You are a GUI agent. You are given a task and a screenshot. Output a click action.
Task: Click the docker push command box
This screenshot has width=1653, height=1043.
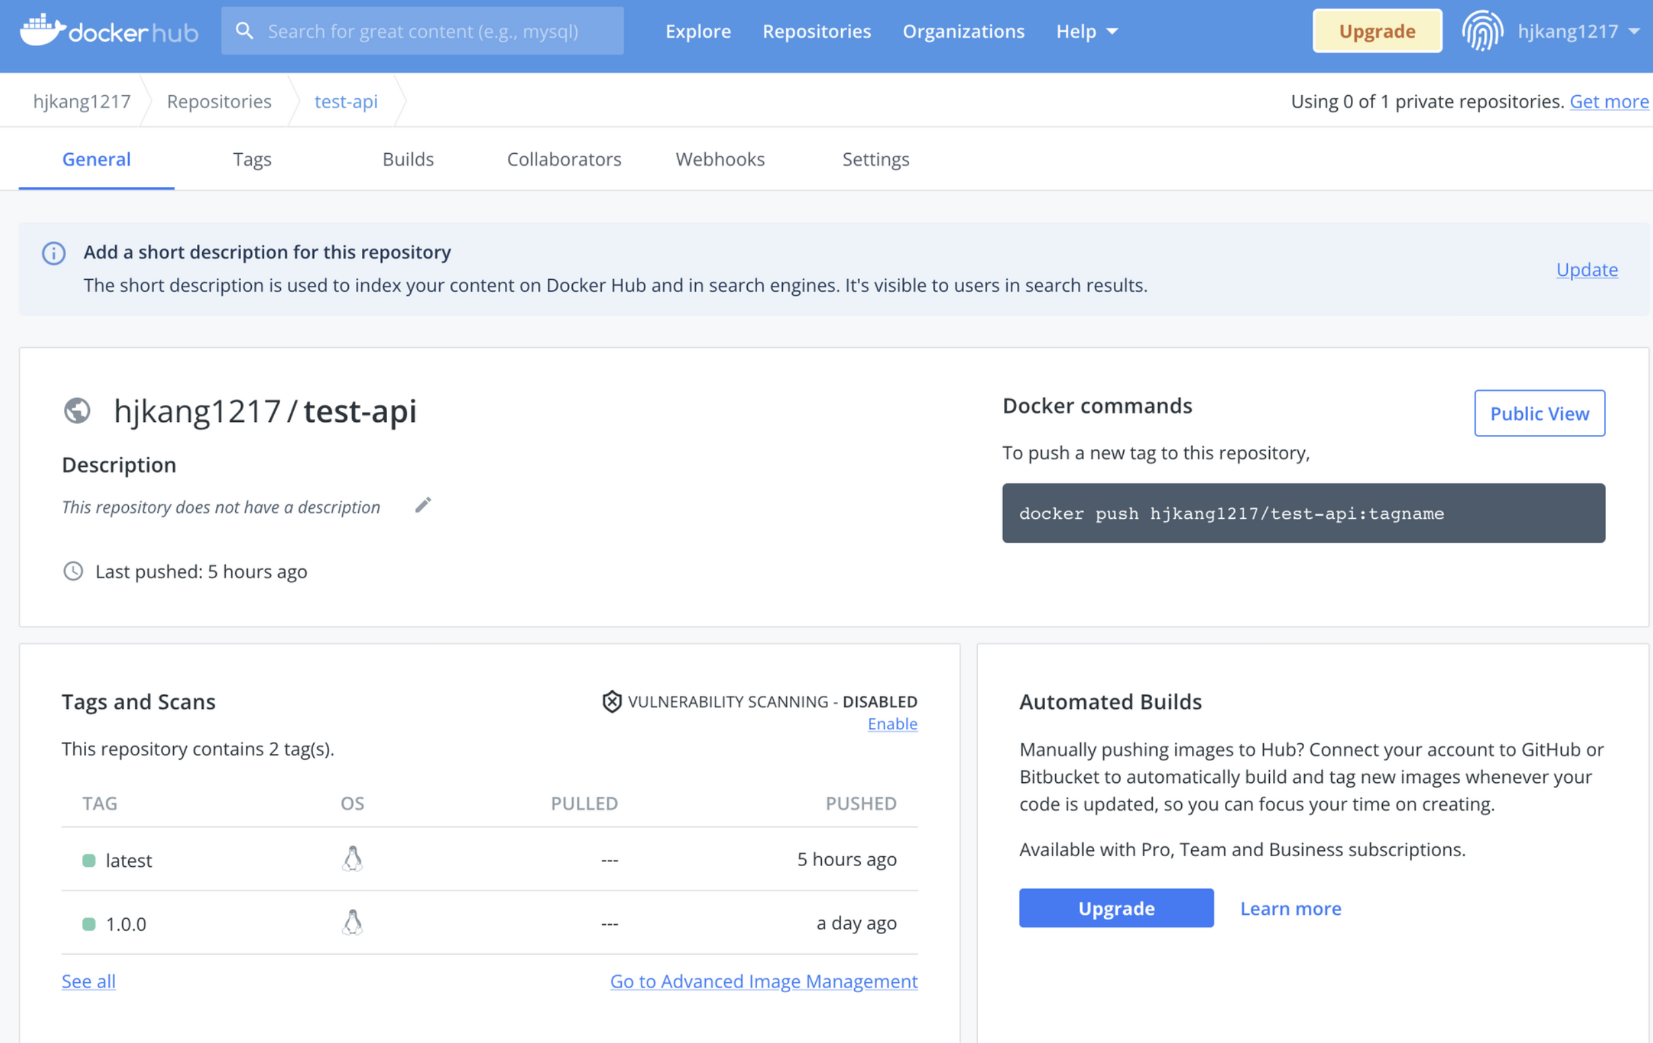click(1303, 513)
